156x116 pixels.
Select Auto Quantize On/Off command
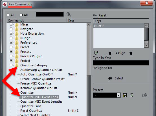36,74
